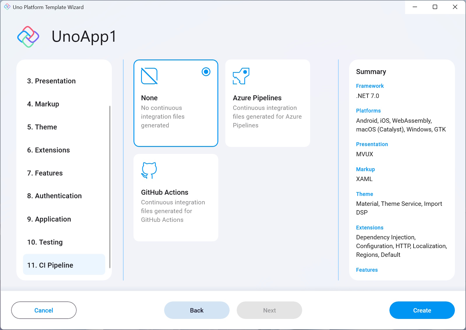This screenshot has width=466, height=330.
Task: Open the Presentation summary link
Action: pyautogui.click(x=372, y=144)
